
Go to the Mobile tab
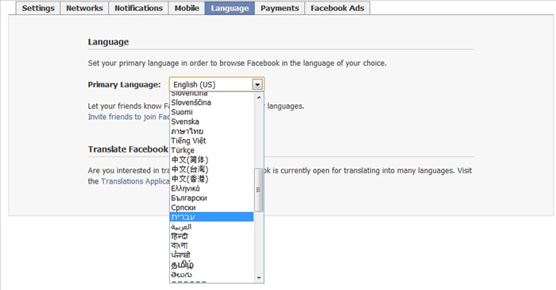[187, 8]
